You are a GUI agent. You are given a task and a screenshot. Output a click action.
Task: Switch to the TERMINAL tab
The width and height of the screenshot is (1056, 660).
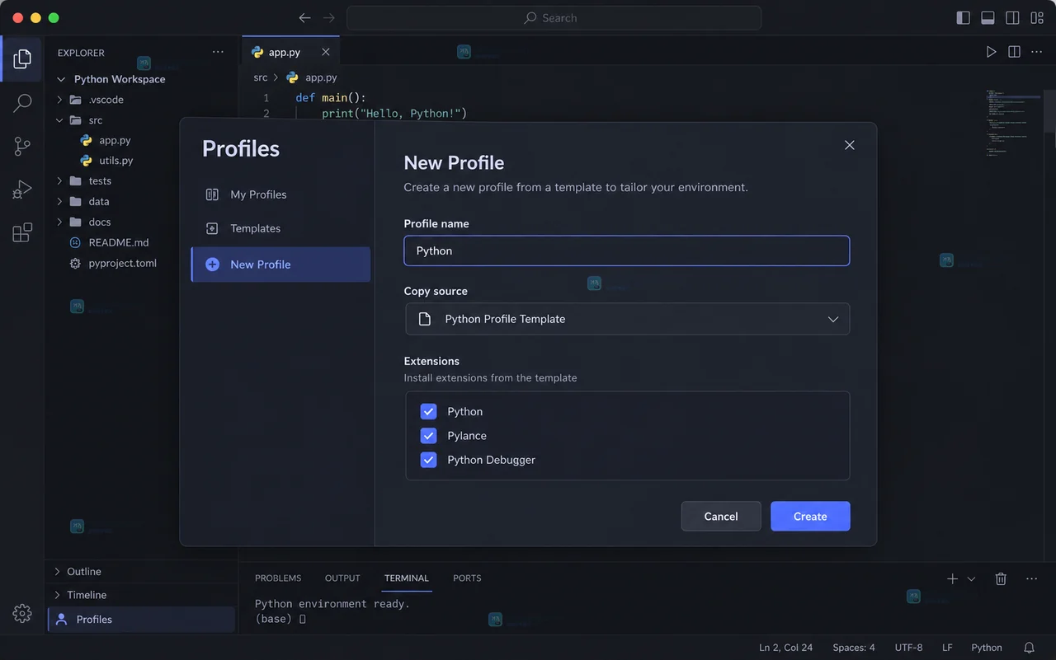(x=407, y=578)
